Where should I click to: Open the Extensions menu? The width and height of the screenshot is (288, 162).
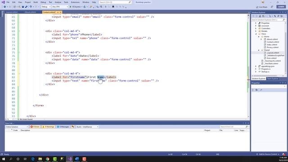[x=75, y=2]
